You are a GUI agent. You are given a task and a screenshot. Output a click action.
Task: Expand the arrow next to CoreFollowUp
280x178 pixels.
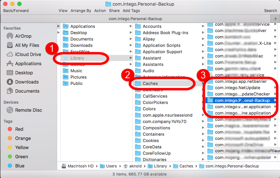pyautogui.click(x=203, y=153)
